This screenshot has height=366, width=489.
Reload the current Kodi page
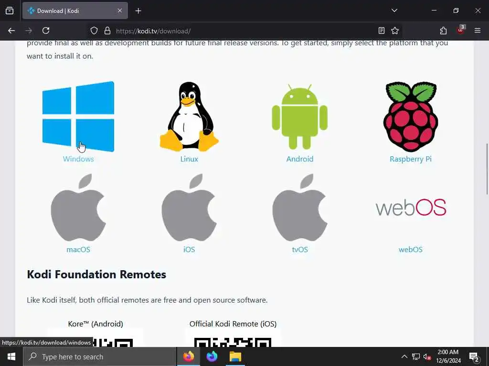pos(46,30)
